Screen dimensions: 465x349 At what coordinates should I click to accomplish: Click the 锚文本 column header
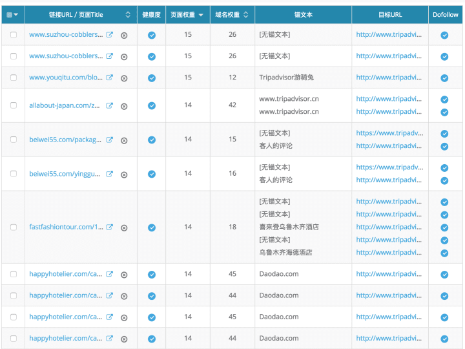point(303,14)
